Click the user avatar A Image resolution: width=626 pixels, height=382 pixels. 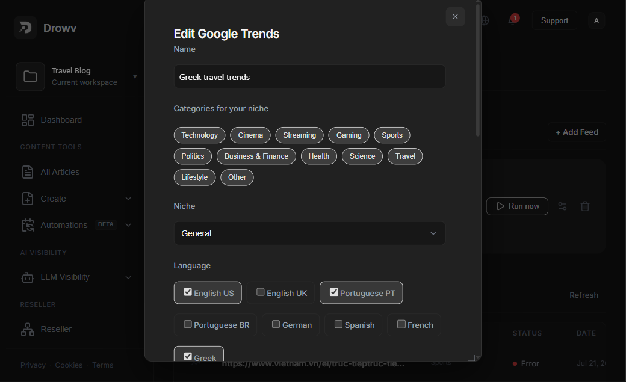pos(597,21)
